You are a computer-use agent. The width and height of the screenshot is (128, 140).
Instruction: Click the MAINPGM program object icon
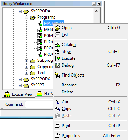(x=39, y=23)
